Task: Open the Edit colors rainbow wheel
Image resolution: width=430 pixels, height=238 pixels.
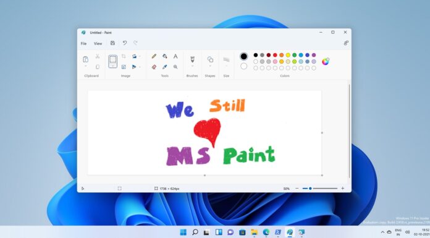Action: pos(326,61)
